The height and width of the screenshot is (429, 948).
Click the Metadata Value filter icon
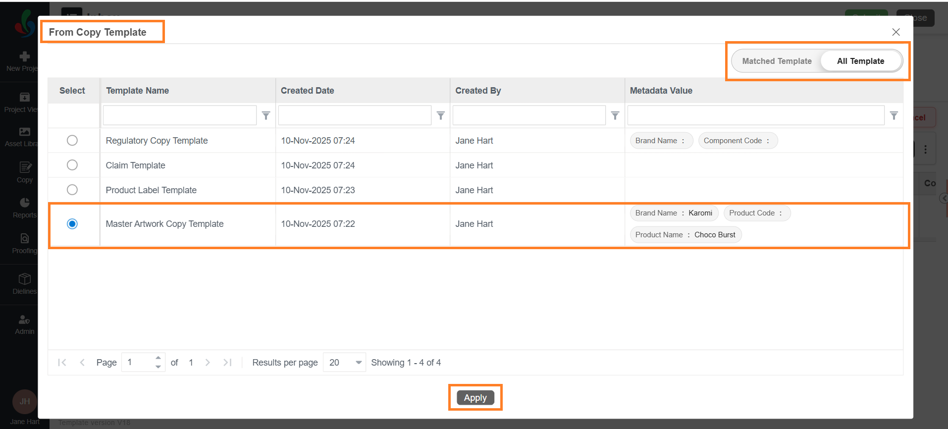coord(894,115)
